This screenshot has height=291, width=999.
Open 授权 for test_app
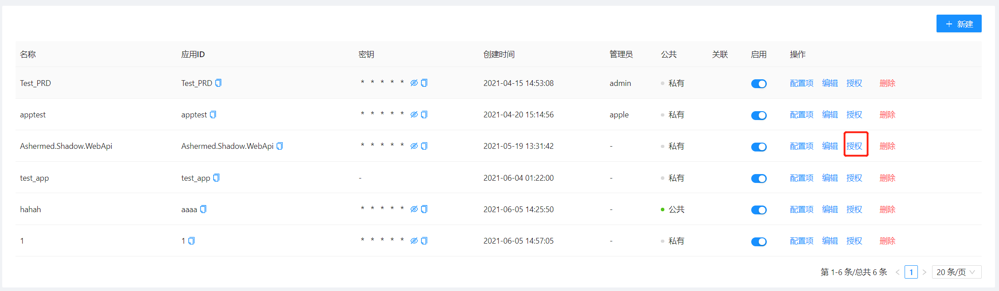[854, 178]
